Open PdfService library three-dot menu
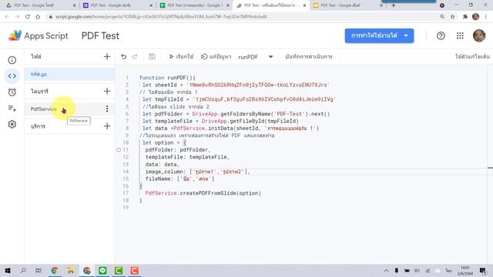The height and width of the screenshot is (277, 493). click(x=107, y=109)
